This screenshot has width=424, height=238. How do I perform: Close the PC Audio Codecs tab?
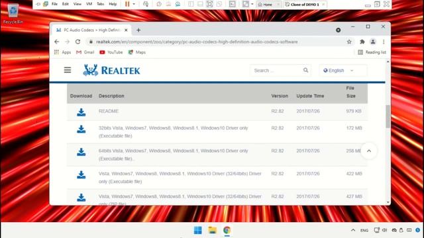click(126, 30)
